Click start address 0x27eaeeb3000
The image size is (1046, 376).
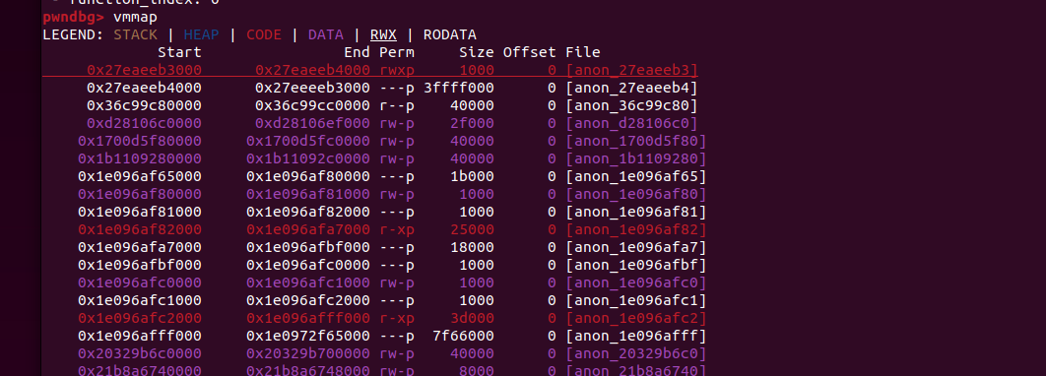[144, 70]
